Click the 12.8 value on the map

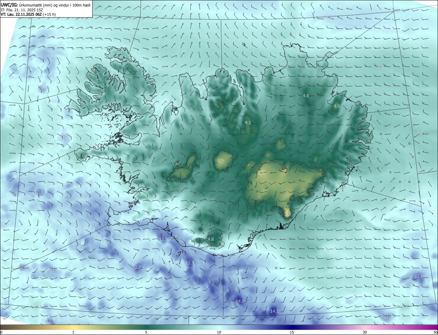(419, 276)
